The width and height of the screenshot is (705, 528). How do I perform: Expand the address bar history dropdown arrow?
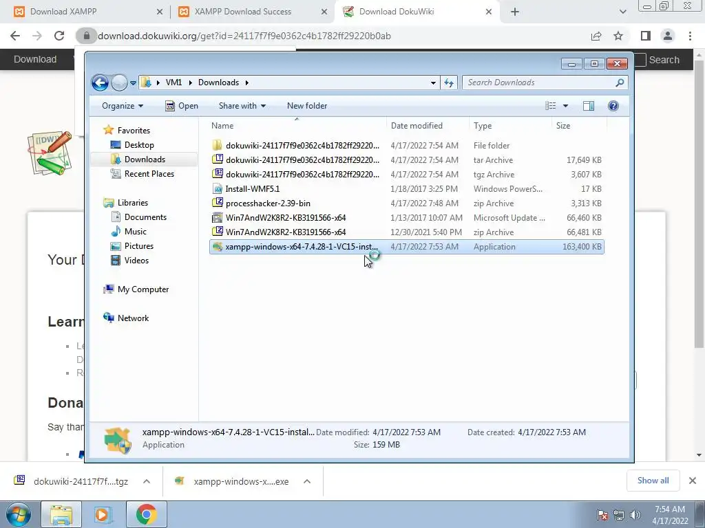coord(433,82)
